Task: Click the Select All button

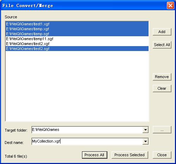Action: [x=162, y=45]
